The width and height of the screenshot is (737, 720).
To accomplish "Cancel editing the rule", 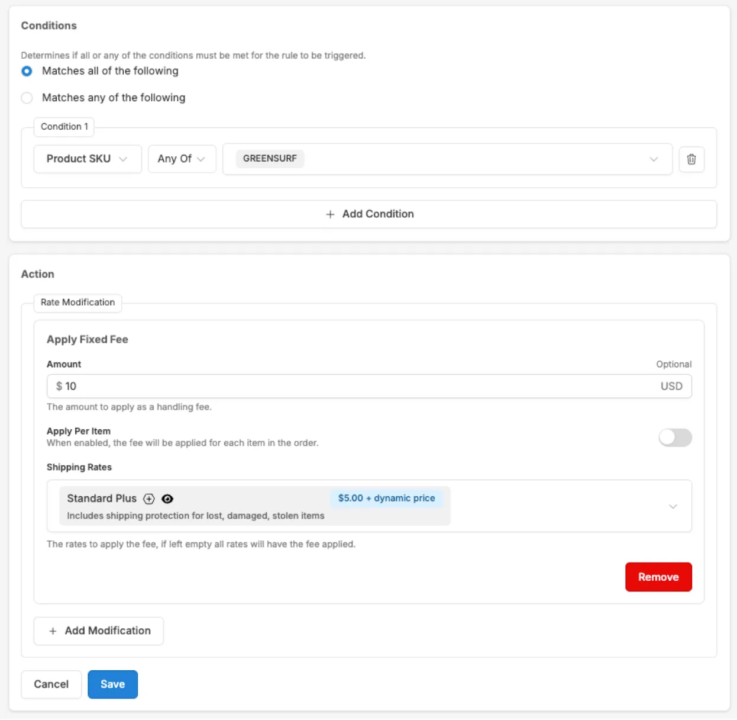I will coord(51,684).
